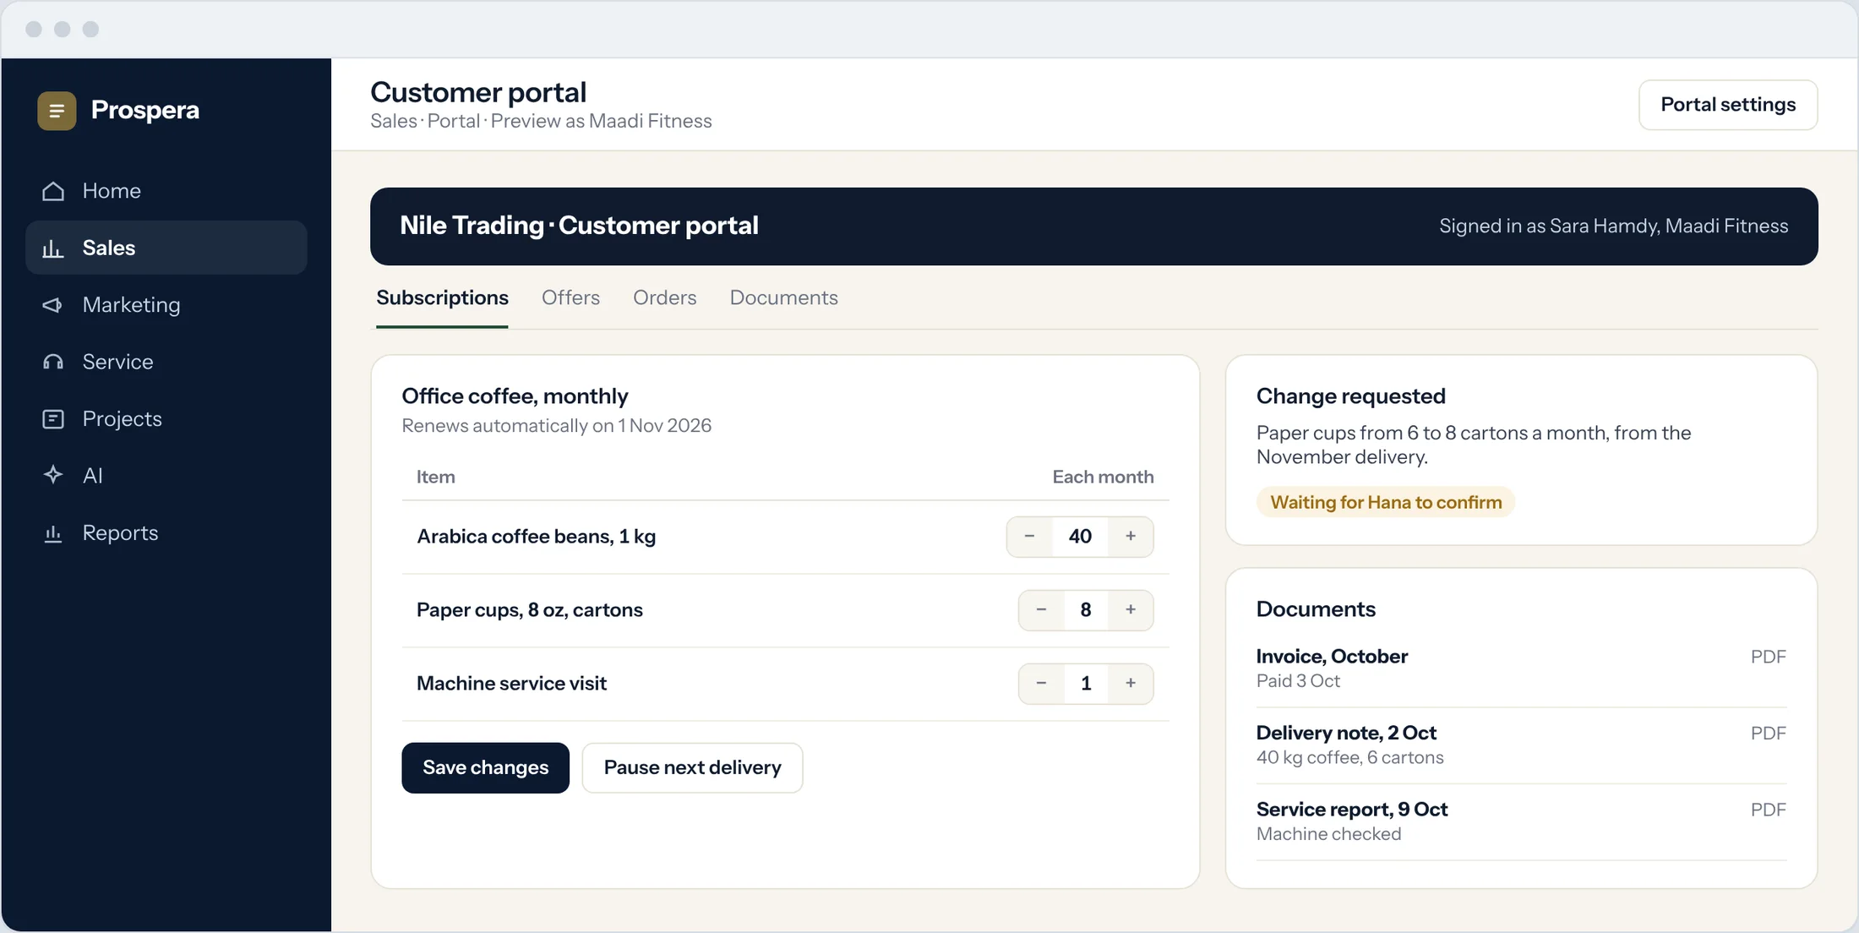Click 'Signed in as Sara Hamdy, Maadi Fitness'

[x=1613, y=226]
